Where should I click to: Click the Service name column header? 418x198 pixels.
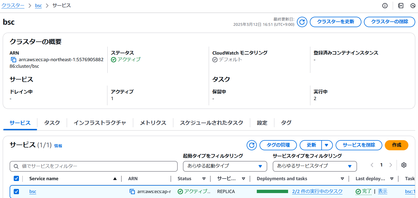coord(44,179)
